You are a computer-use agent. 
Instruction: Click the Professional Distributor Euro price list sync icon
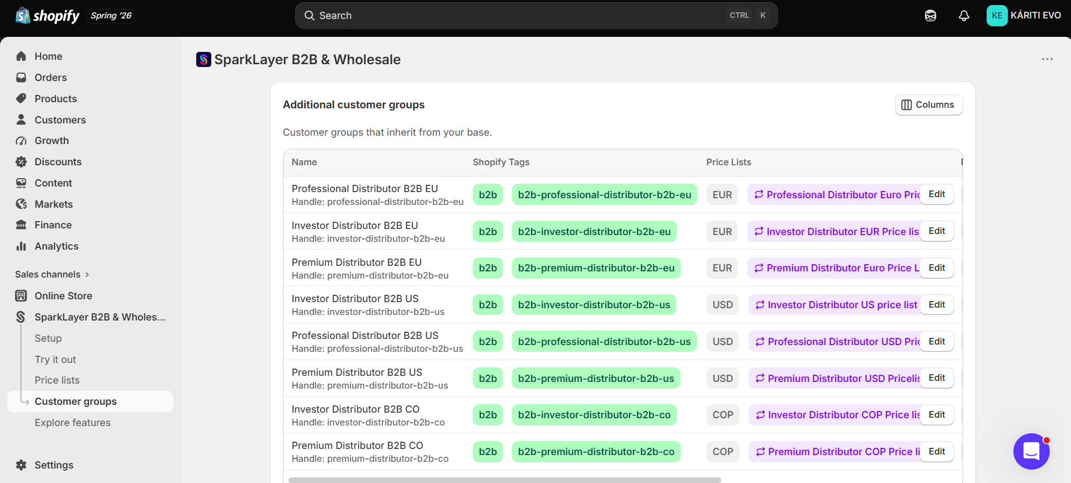pos(759,194)
